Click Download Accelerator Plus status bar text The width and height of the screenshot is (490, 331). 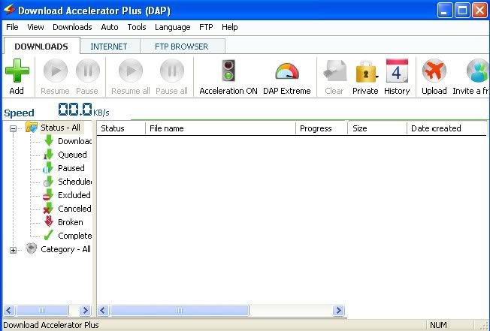click(51, 325)
